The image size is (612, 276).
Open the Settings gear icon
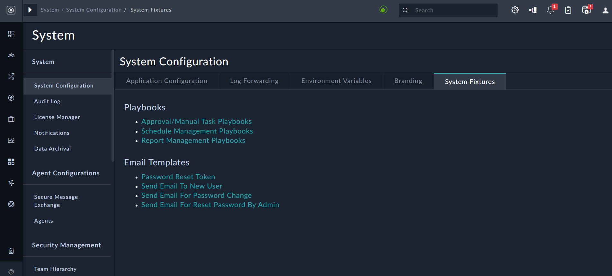pos(515,10)
